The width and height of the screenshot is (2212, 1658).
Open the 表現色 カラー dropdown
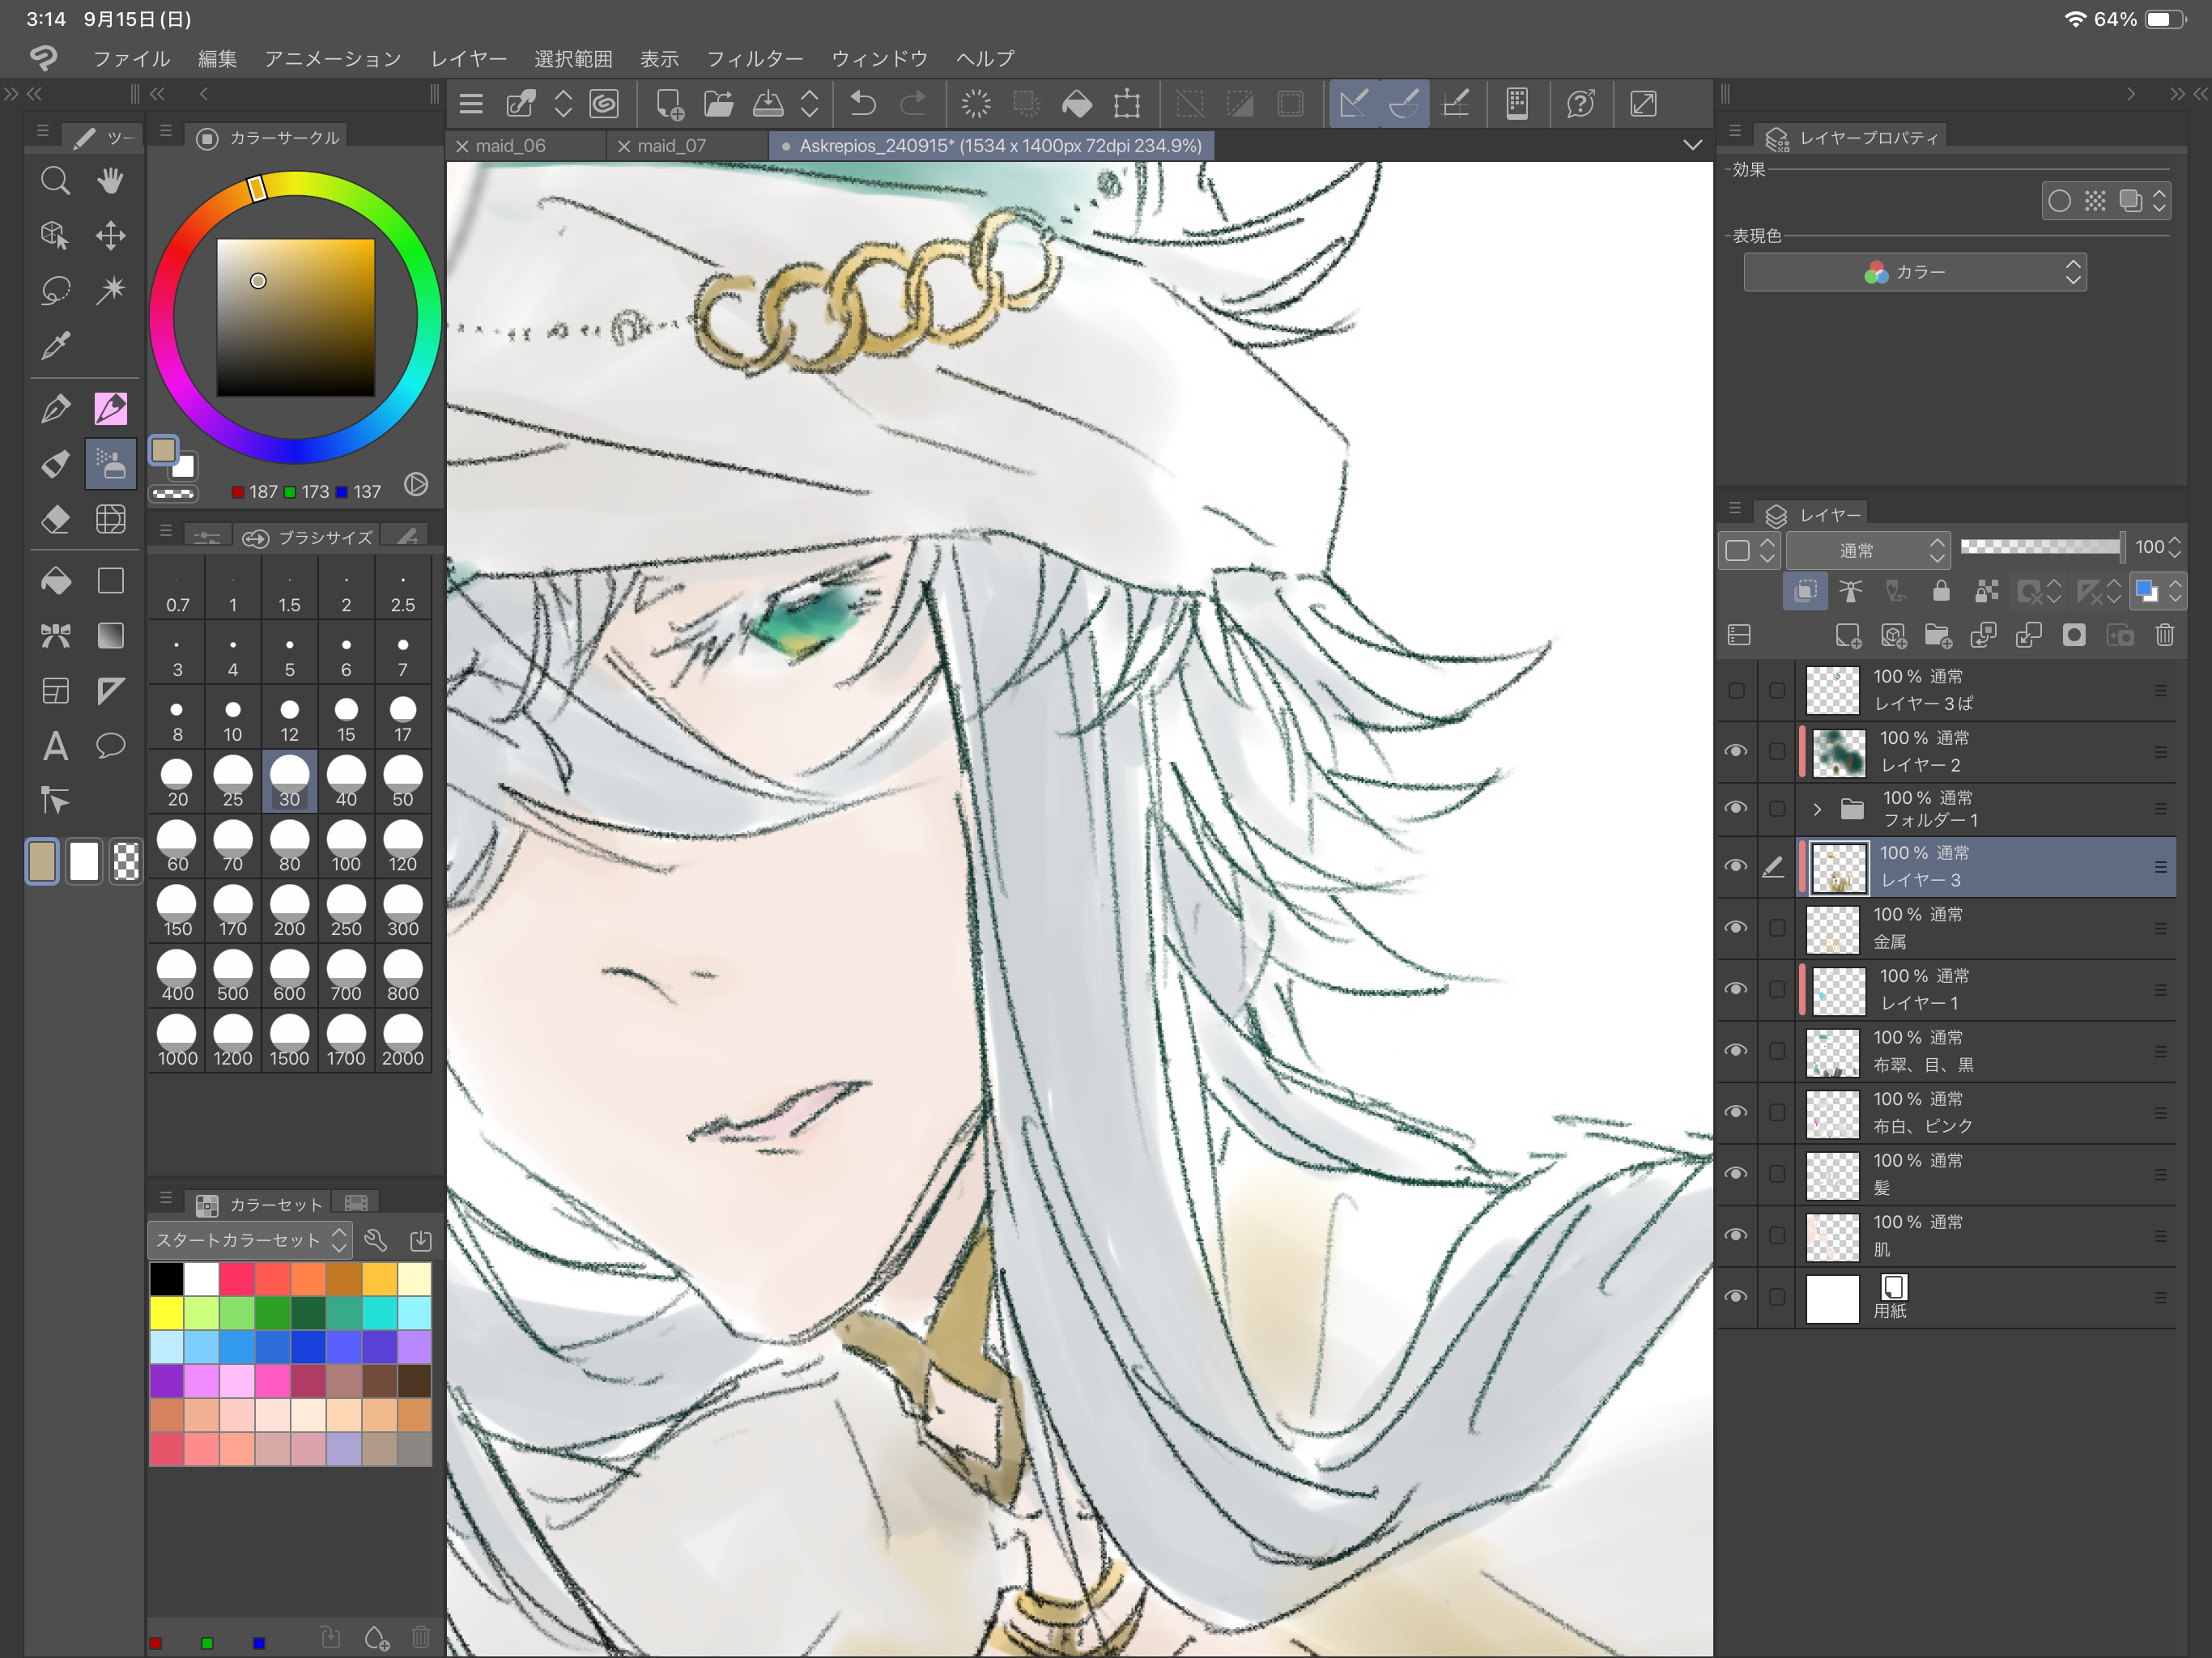tap(1914, 271)
